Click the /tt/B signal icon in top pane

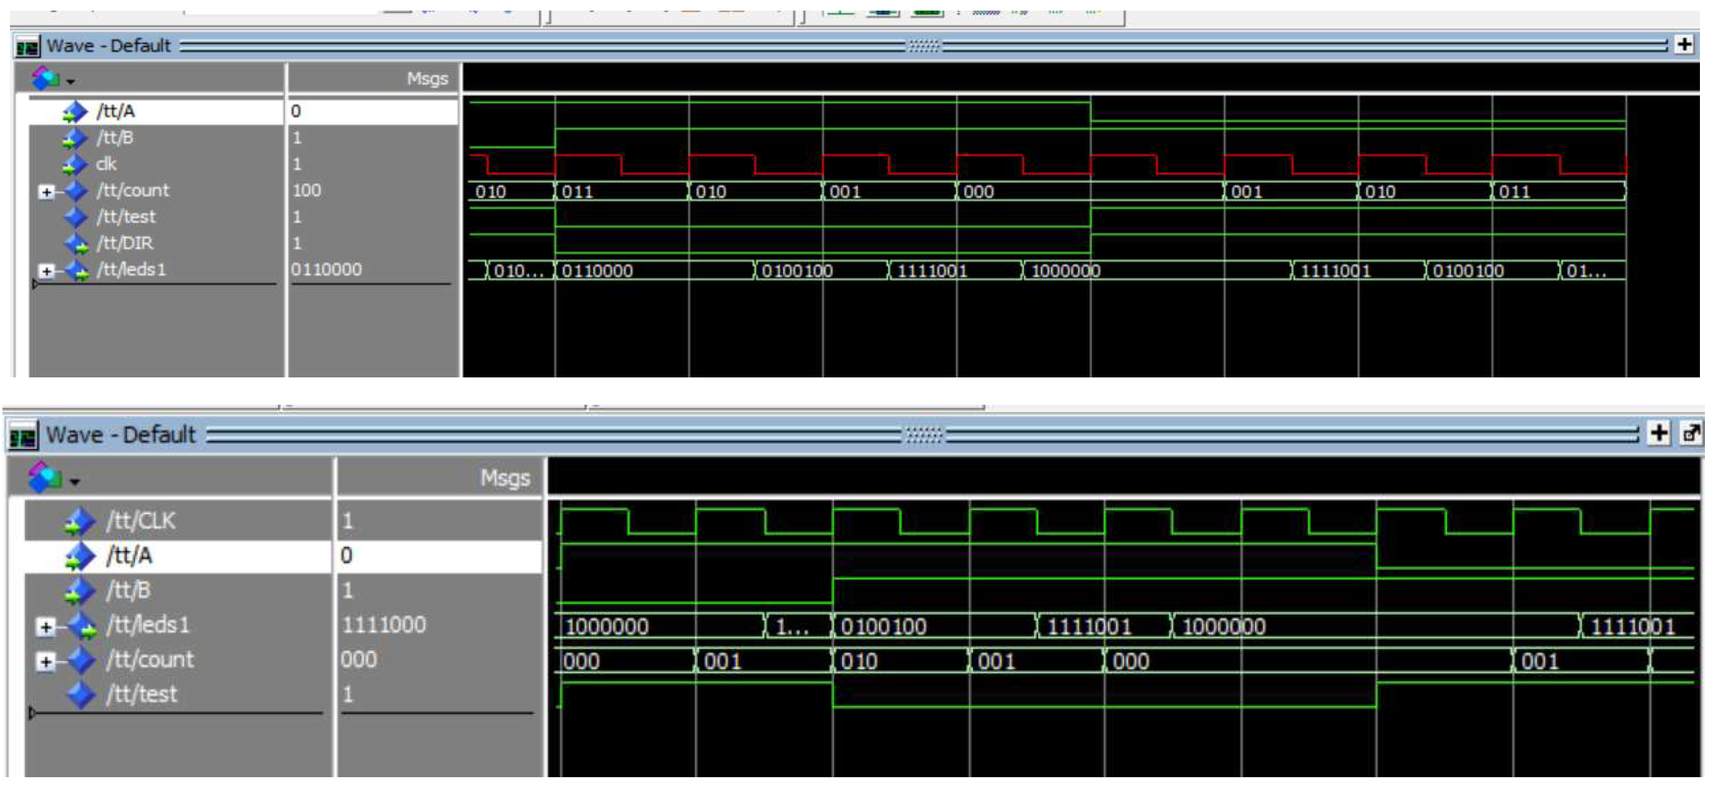coord(75,138)
